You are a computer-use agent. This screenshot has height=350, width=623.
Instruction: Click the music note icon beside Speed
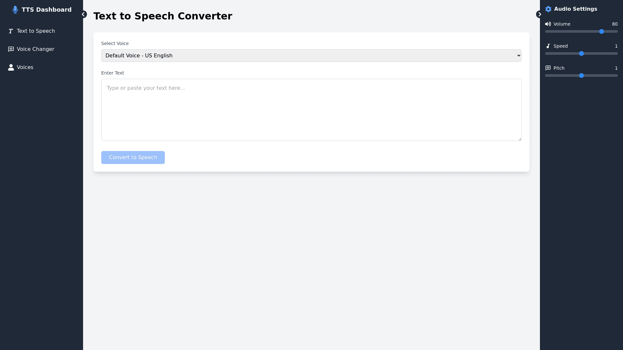[x=548, y=46]
